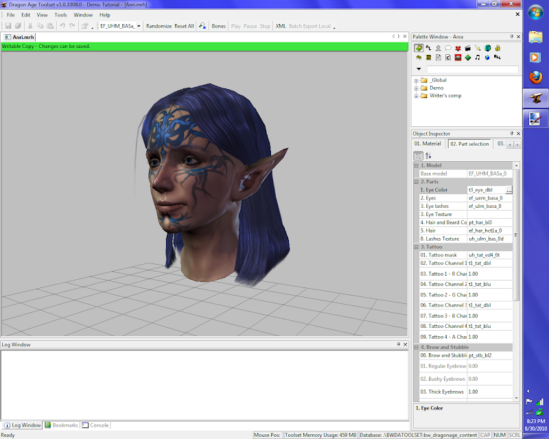Open the EF_UHM_BASa model dropdown

tap(139, 26)
